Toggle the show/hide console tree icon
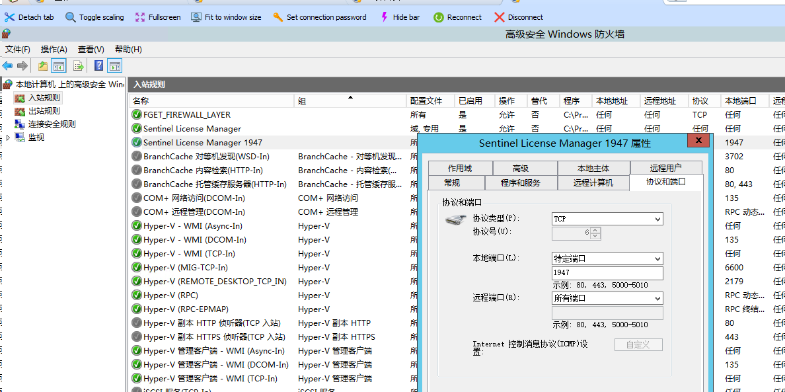This screenshot has height=392, width=785. [x=59, y=65]
